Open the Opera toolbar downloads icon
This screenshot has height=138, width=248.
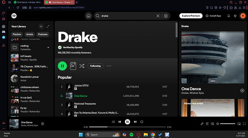240,8
